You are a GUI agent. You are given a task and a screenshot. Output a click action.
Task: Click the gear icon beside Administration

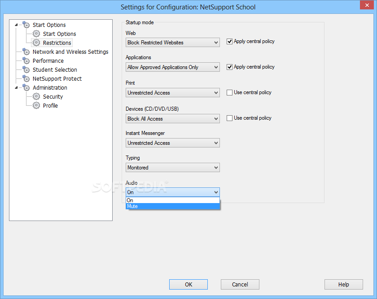pos(26,87)
